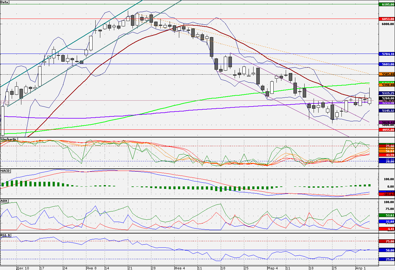Select the green 53.61 ADX value
This screenshot has height=270, width=395.
386,215
